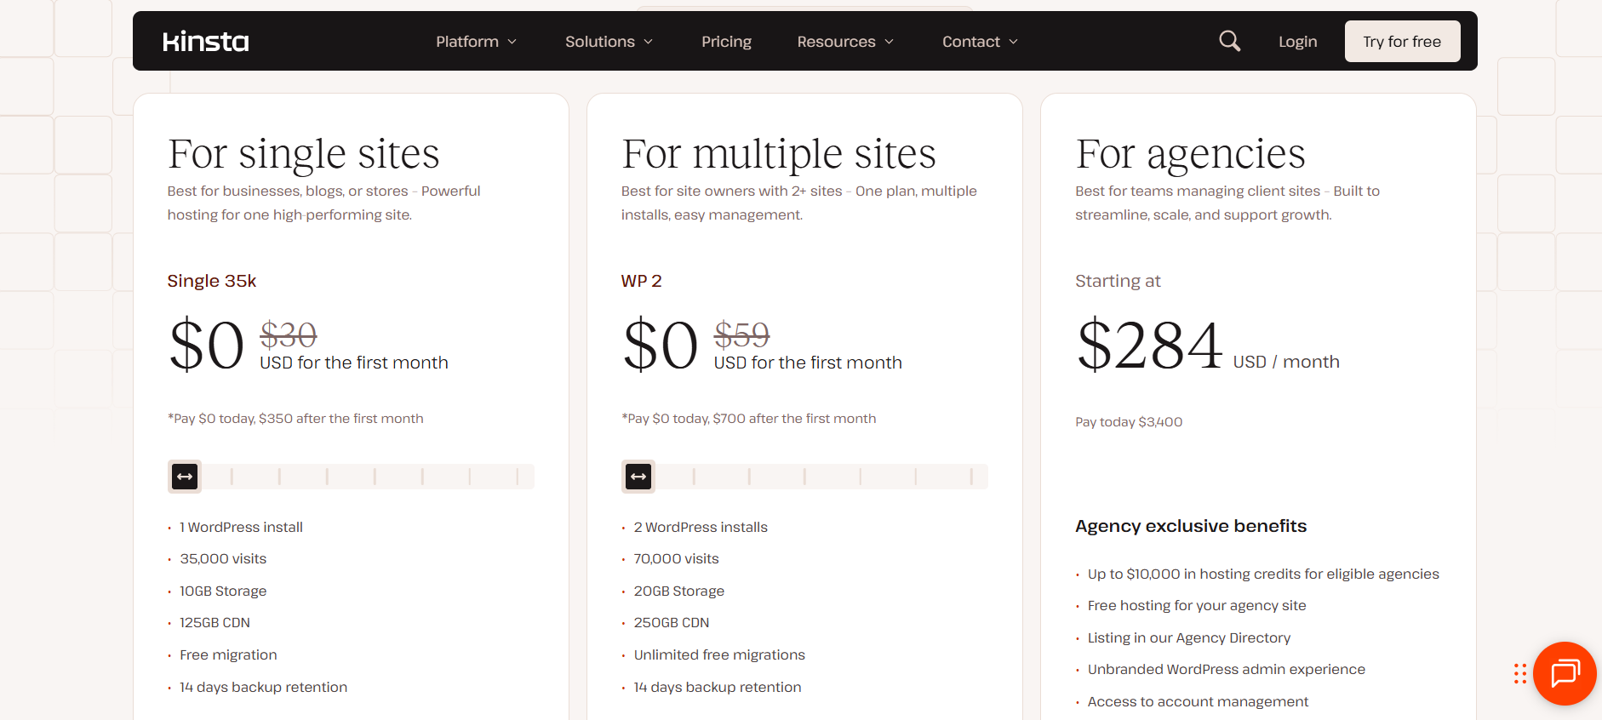
Task: Click 'Free migration' feature
Action: [x=228, y=655]
